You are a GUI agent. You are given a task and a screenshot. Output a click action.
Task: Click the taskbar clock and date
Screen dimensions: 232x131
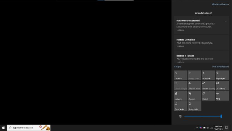[218, 128]
